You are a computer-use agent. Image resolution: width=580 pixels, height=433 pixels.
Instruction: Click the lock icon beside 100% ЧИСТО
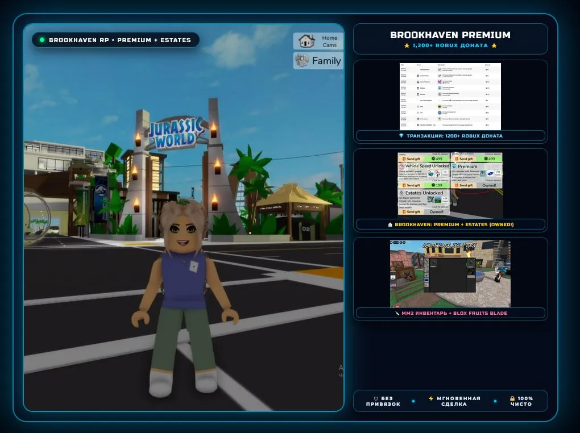point(512,398)
